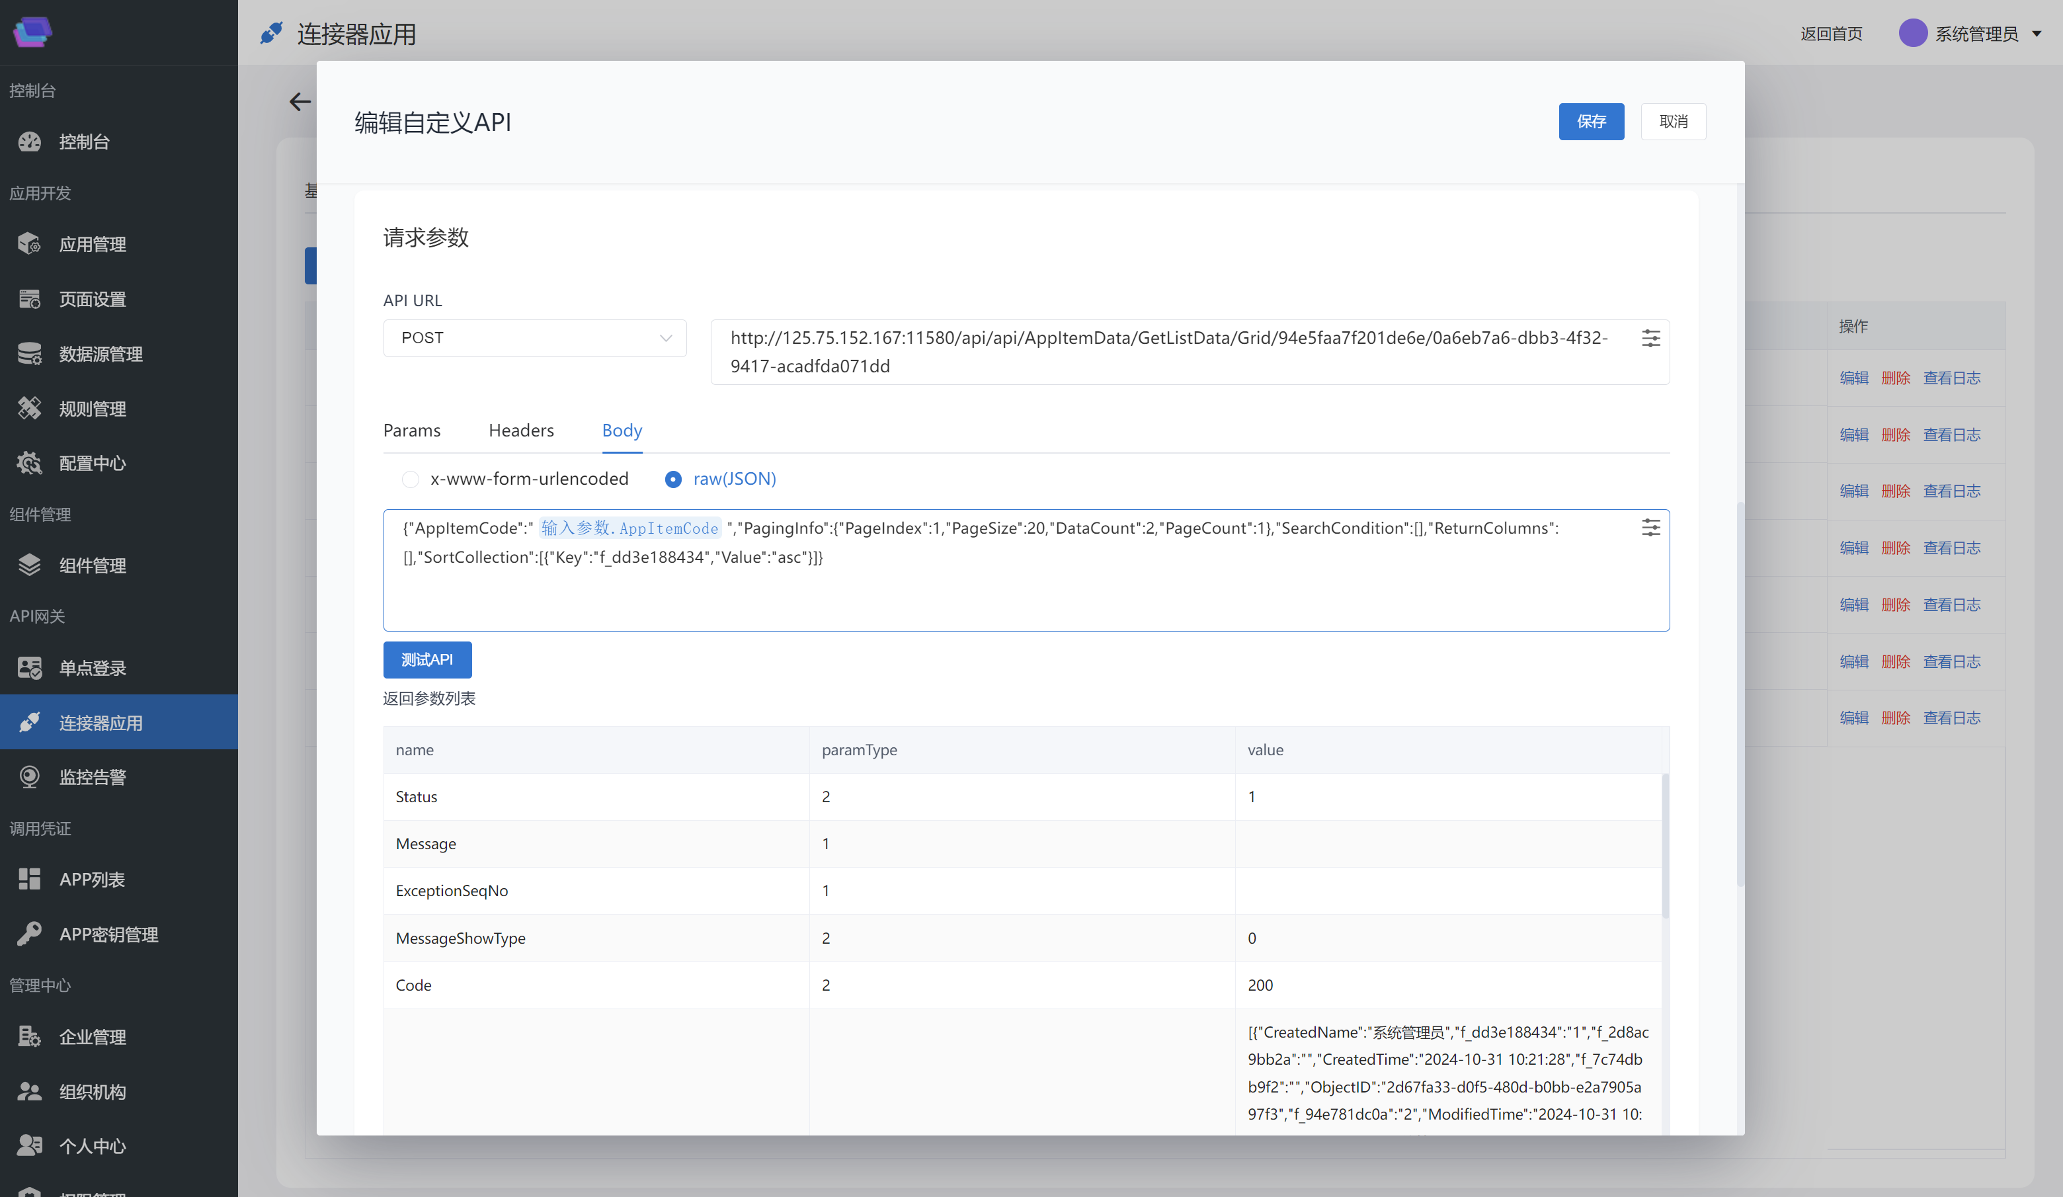Click the 监控告警 monitor icon
The width and height of the screenshot is (2063, 1197).
click(x=30, y=776)
